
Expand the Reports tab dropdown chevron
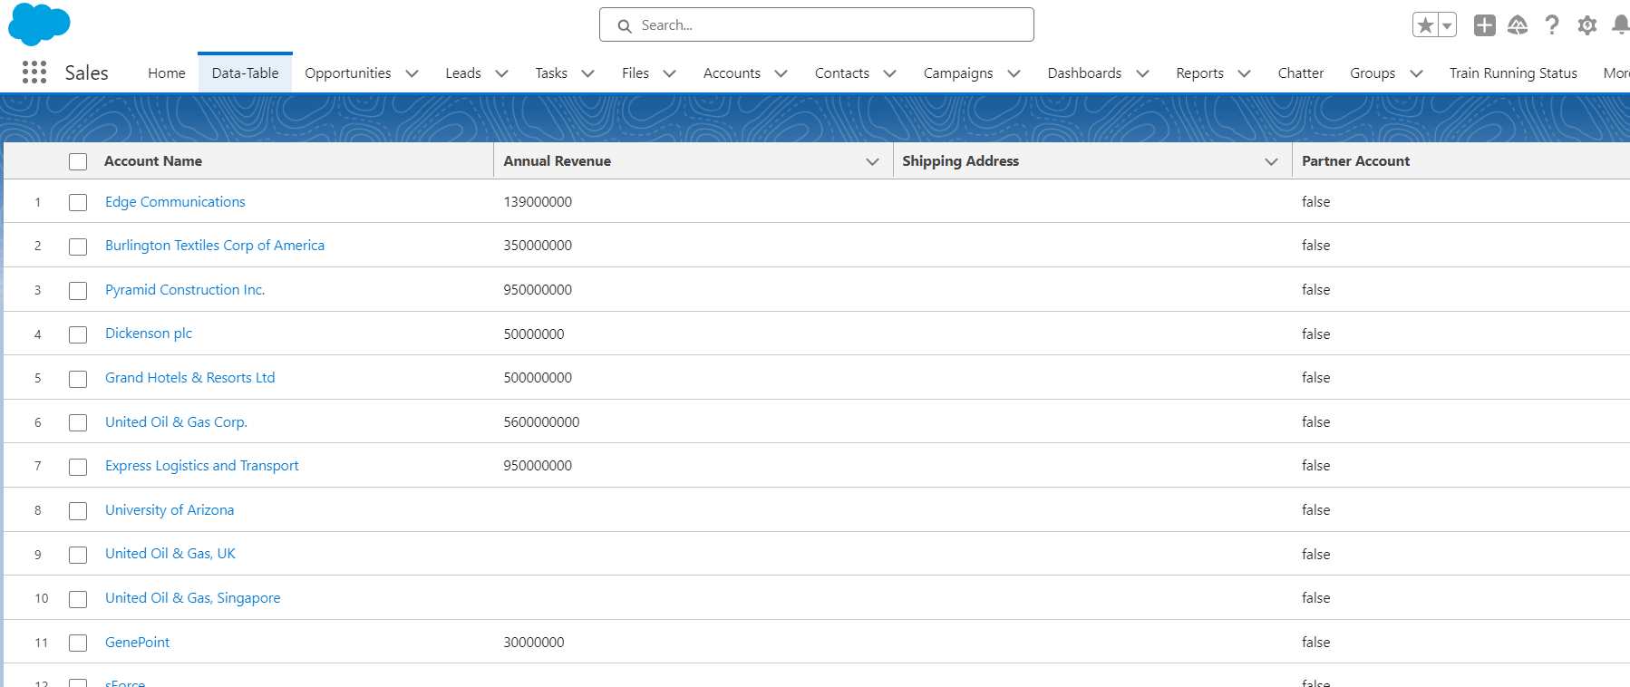tap(1244, 73)
